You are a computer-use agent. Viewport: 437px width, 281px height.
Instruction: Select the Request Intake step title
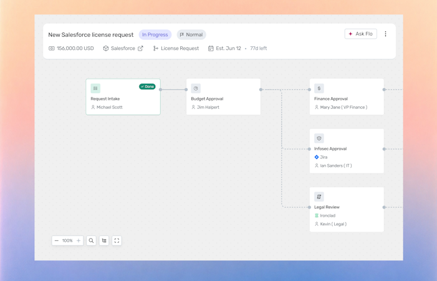[x=105, y=99]
